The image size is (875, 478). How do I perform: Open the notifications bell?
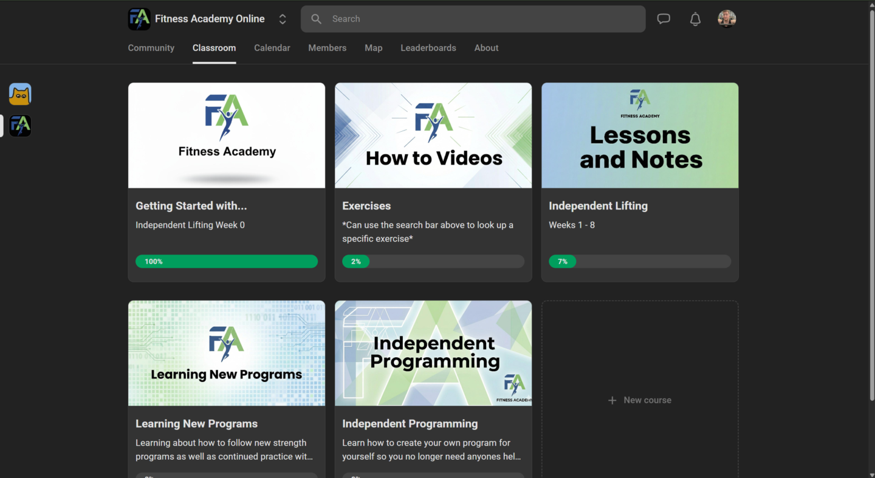pyautogui.click(x=695, y=19)
